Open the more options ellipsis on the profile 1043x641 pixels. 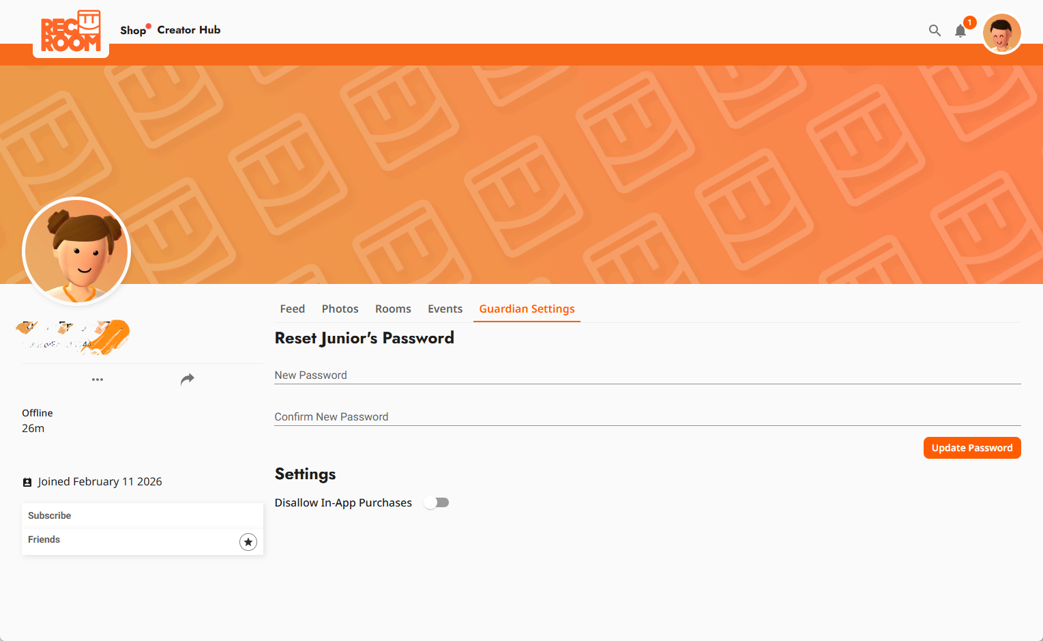point(98,379)
